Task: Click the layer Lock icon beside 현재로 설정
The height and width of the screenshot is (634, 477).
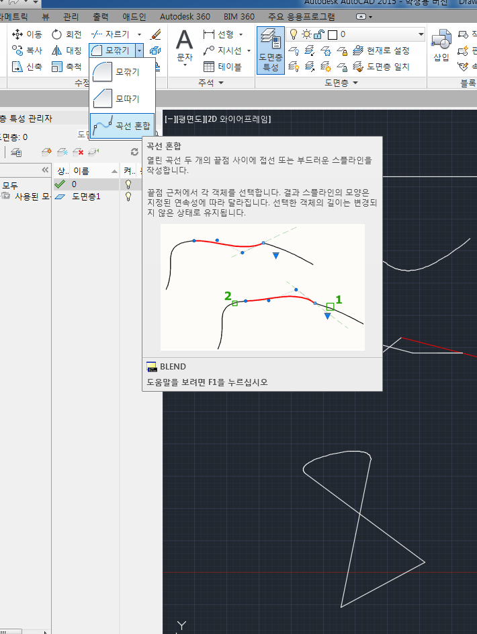Action: [342, 50]
